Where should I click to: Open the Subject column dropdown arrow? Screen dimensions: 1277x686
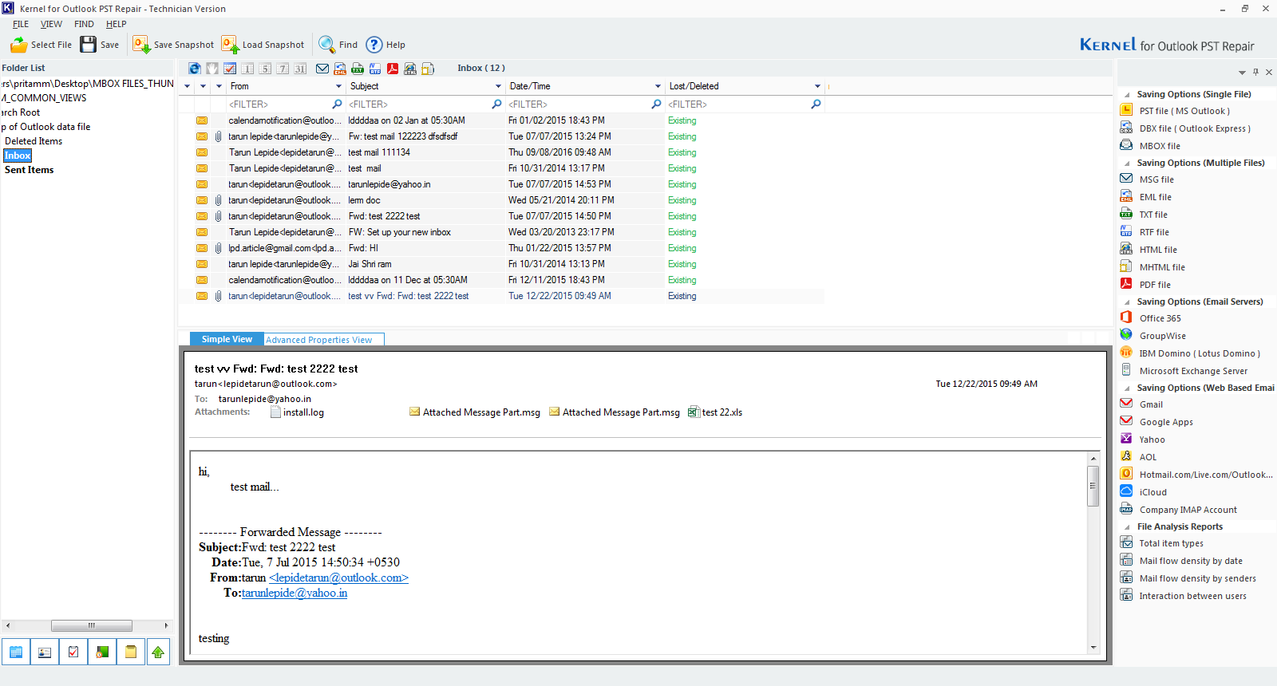click(x=498, y=86)
